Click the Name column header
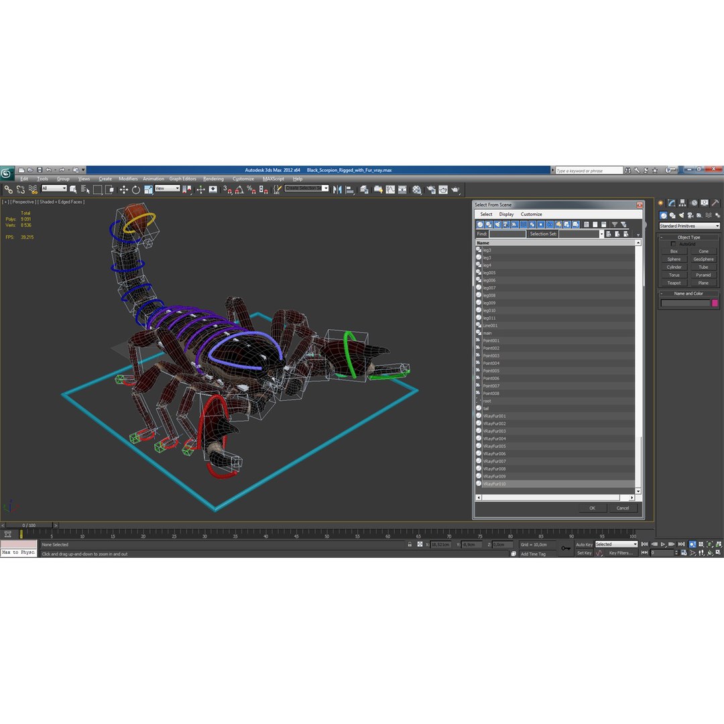The width and height of the screenshot is (724, 724). tap(556, 243)
